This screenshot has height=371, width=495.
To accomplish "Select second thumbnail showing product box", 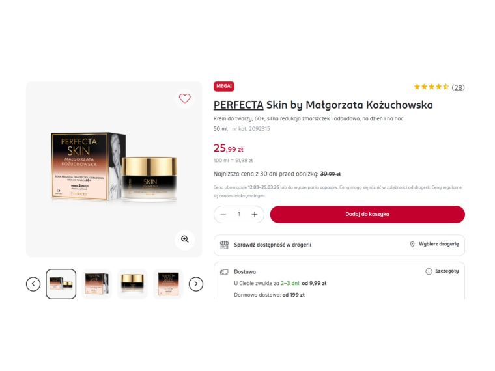I will coord(96,284).
